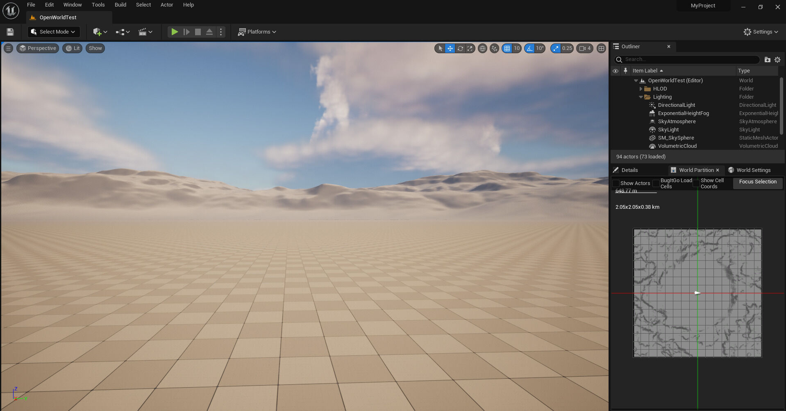The height and width of the screenshot is (411, 786).
Task: Open the Platforms dropdown
Action: click(257, 32)
